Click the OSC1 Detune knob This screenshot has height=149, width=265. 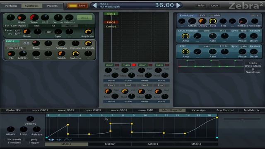click(x=58, y=17)
